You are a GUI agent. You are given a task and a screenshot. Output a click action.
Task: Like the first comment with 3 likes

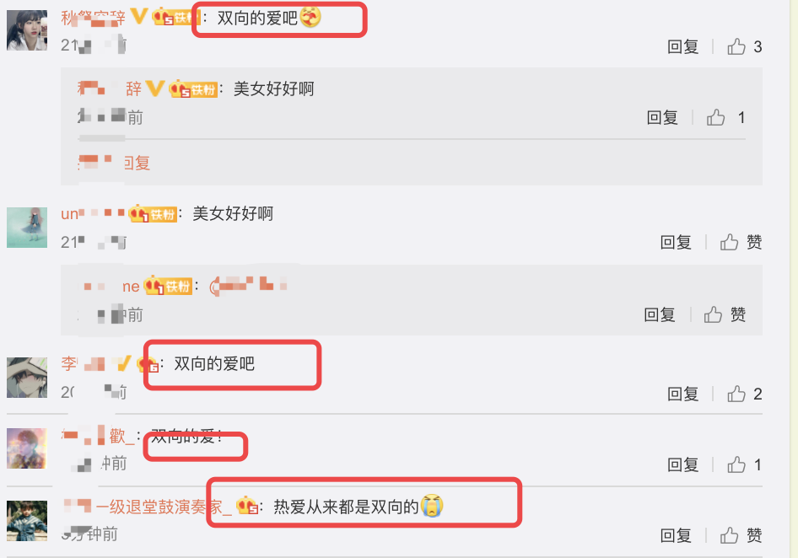(736, 47)
